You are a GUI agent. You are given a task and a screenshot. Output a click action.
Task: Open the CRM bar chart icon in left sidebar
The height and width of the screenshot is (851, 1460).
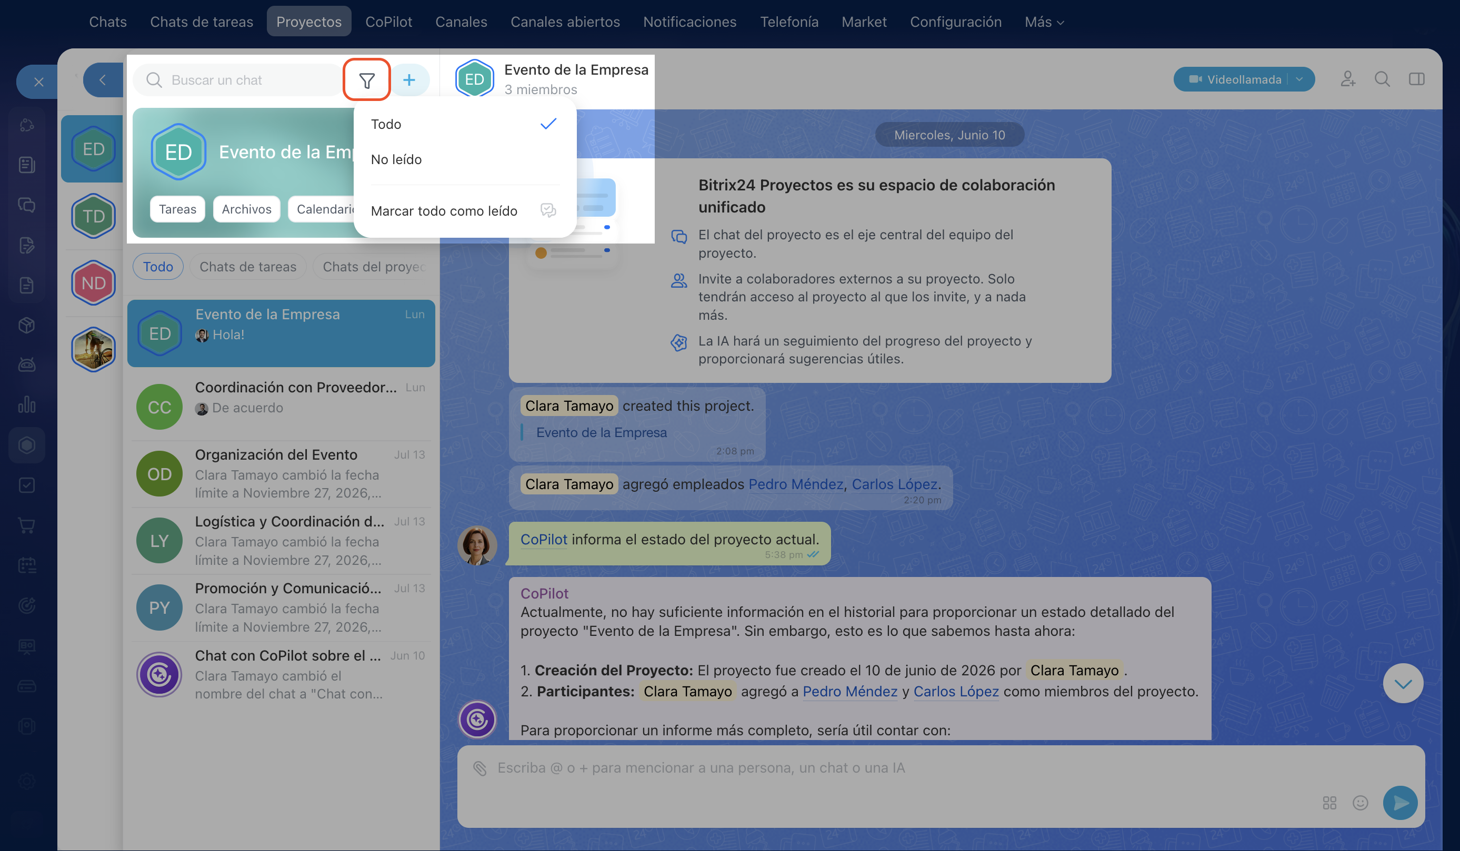tap(27, 404)
